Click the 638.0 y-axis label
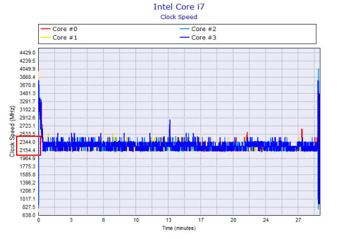The height and width of the screenshot is (239, 358). coord(29,215)
